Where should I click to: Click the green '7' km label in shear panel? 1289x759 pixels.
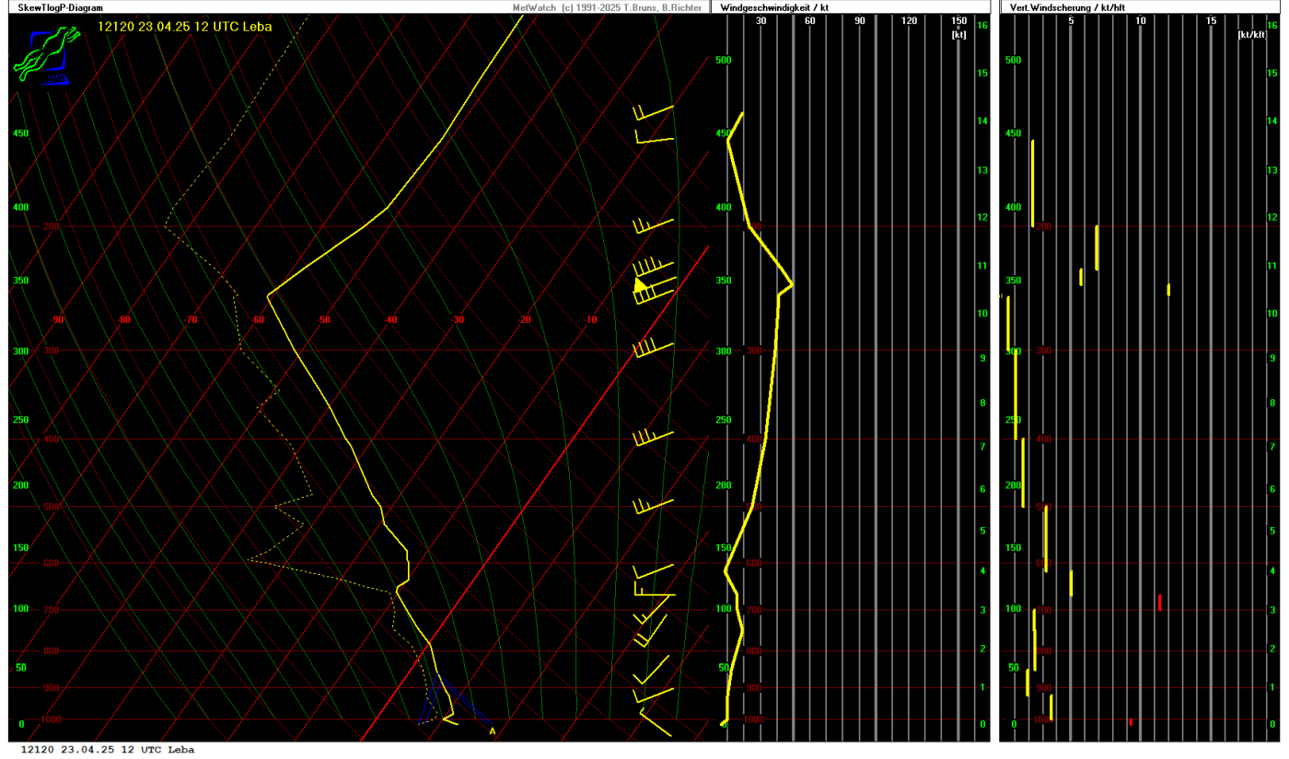coord(1272,446)
